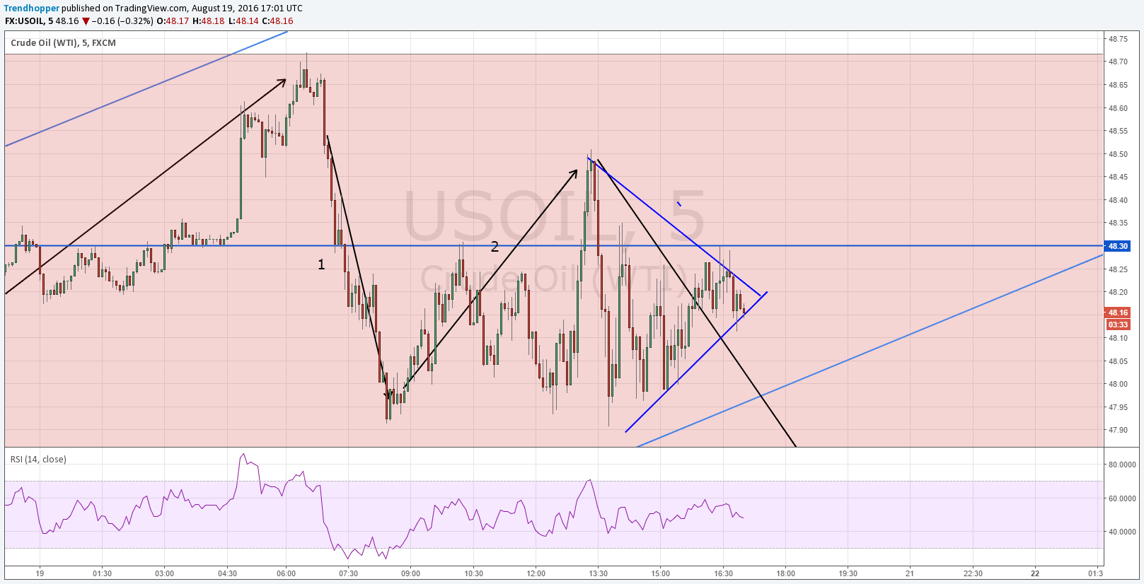Click the 48.65 price axis label
Image resolution: width=1144 pixels, height=584 pixels.
click(1118, 85)
